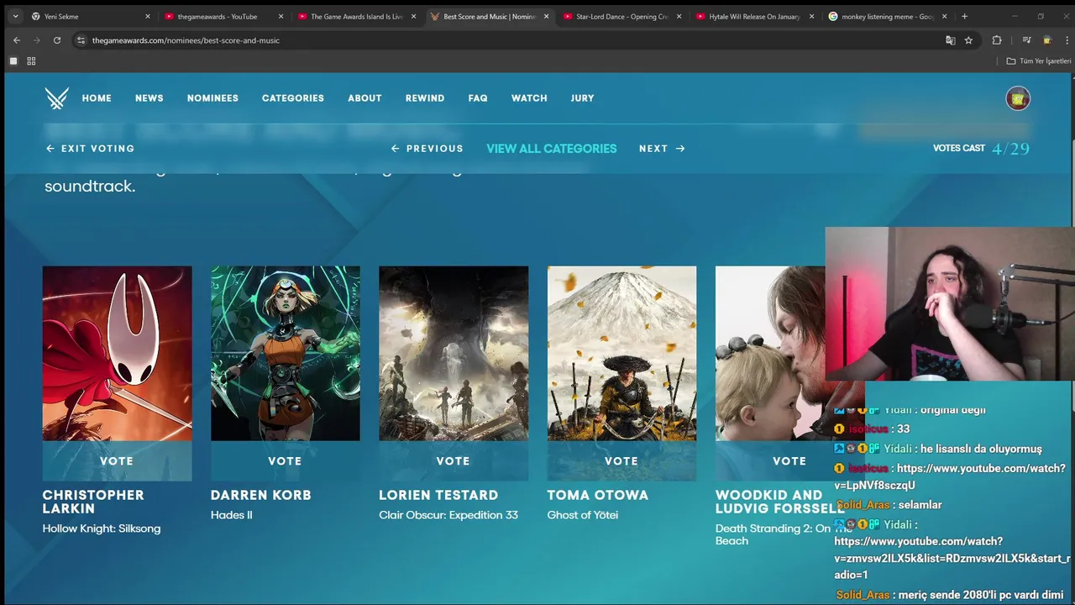Close the Star-Lord Dance tab
The image size is (1075, 605).
pos(679,16)
